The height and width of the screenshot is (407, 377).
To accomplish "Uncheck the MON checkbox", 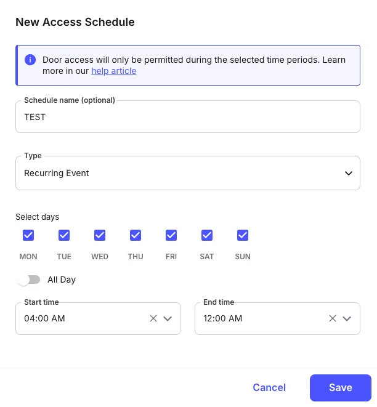I will tap(28, 235).
